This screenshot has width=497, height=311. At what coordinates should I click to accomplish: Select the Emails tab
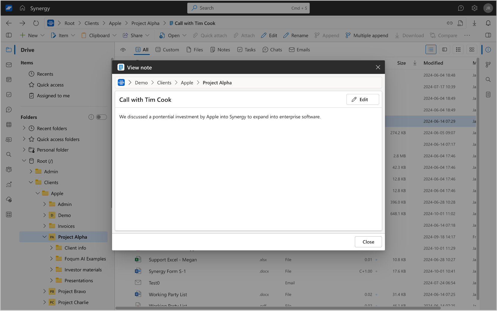300,50
